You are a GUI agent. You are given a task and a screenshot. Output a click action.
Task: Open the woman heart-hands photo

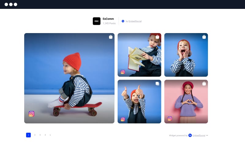186,102
